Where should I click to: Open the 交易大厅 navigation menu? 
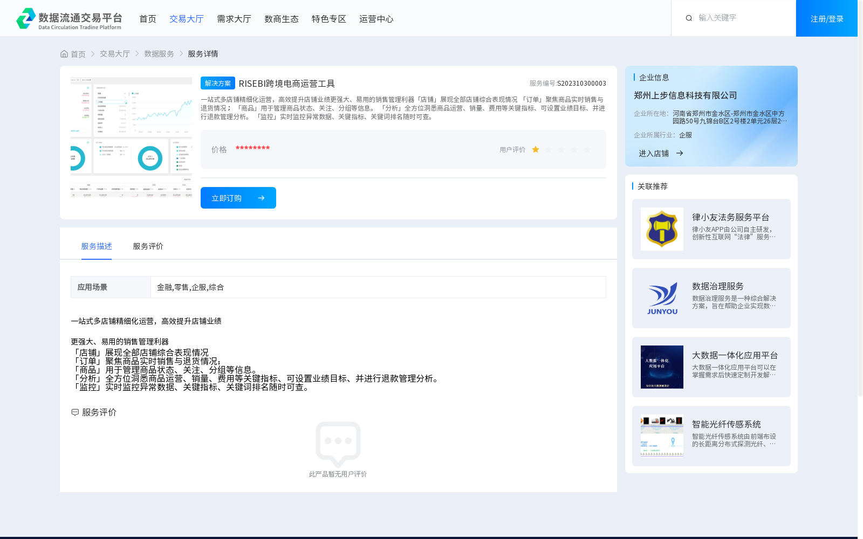(187, 19)
